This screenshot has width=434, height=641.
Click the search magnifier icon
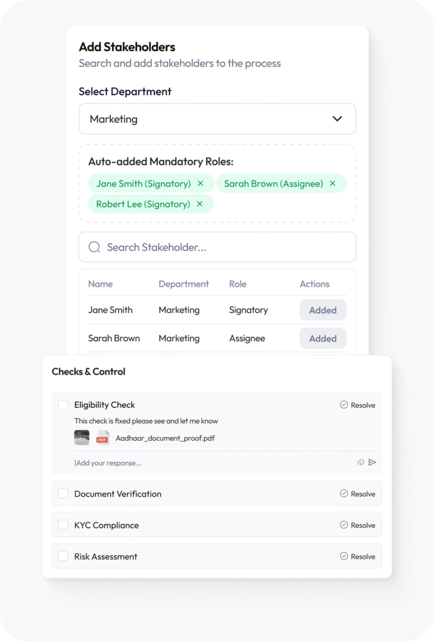pos(94,247)
